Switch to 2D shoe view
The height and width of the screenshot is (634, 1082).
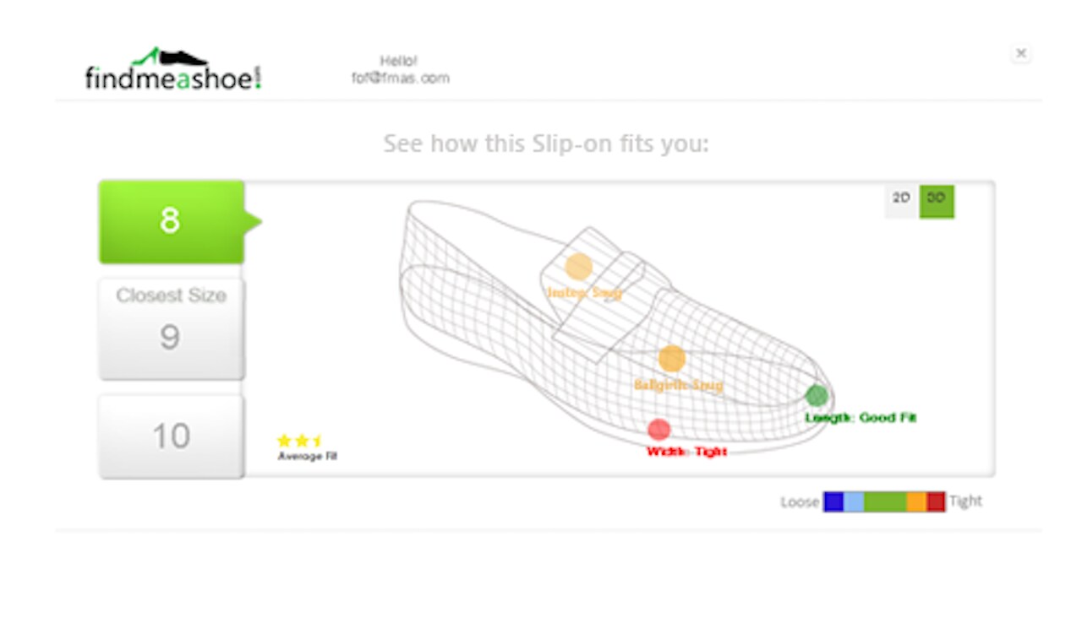901,198
